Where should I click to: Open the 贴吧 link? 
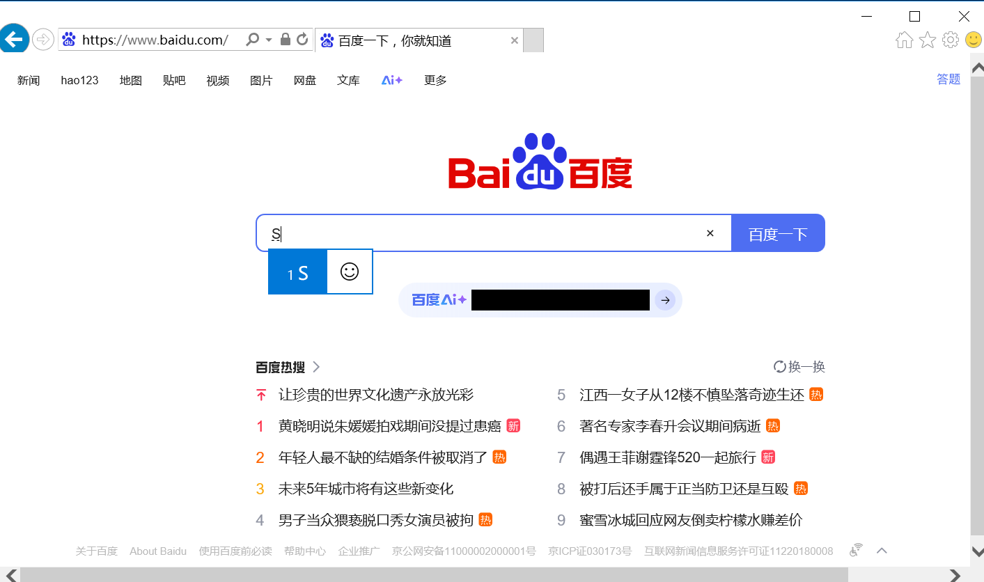point(174,80)
